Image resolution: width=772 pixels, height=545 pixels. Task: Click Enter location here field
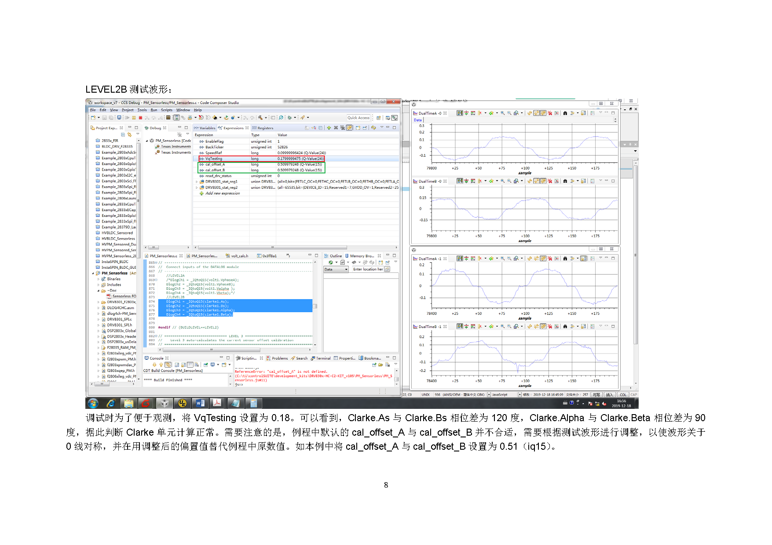pyautogui.click(x=368, y=269)
